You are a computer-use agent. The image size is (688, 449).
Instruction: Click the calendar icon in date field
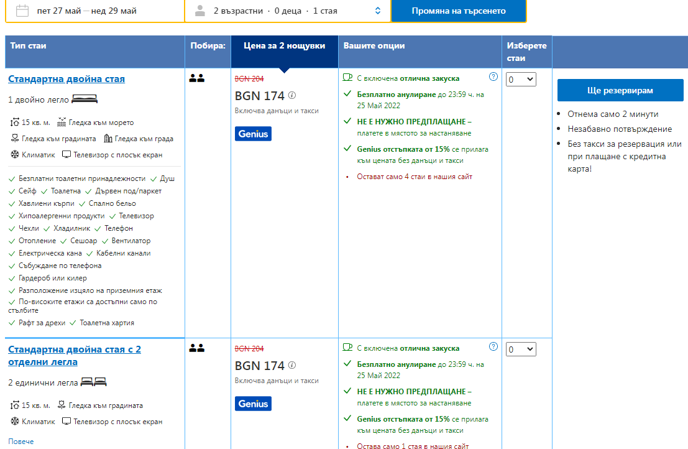pos(22,11)
